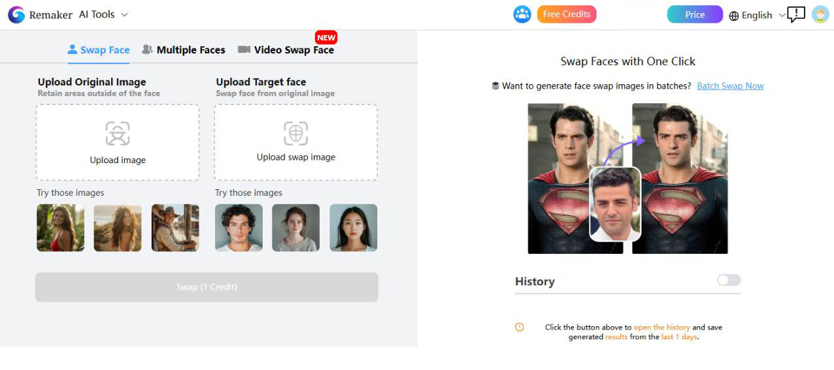Viewport: 834px width, 370px height.
Task: Click the layers icon beside batch swap question
Action: [x=495, y=85]
